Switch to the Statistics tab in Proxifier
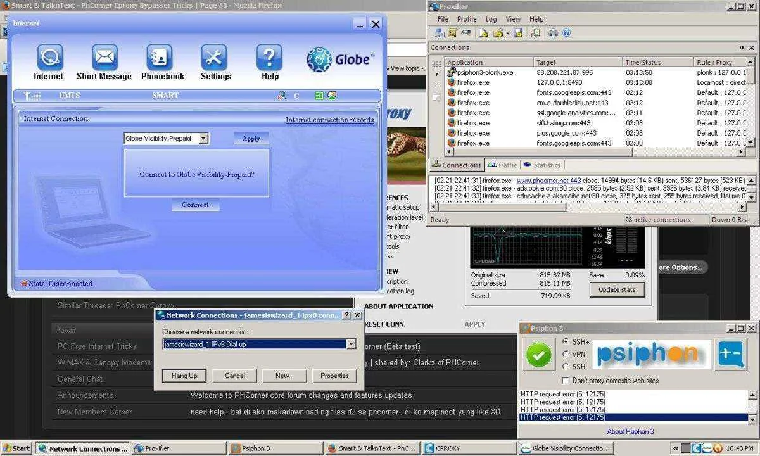Screen dimensions: 760x456 coord(542,165)
